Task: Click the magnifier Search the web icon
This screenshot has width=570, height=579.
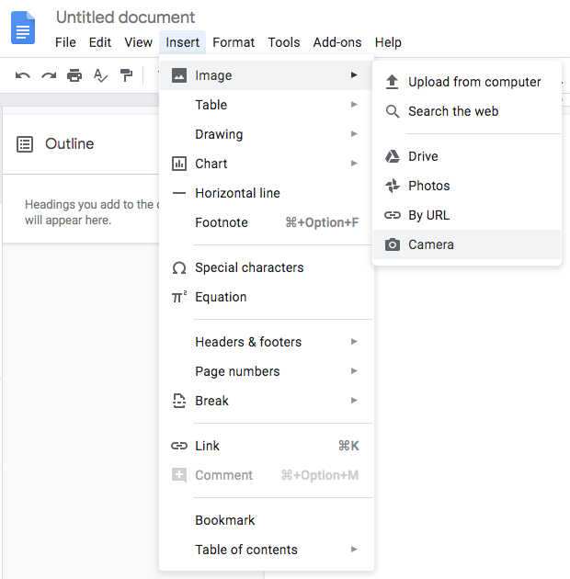Action: click(393, 111)
